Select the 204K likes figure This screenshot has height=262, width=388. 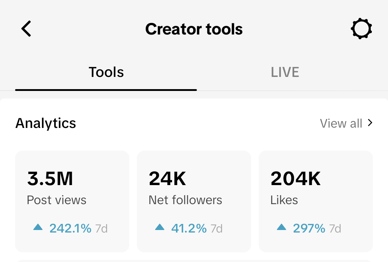[x=295, y=179]
